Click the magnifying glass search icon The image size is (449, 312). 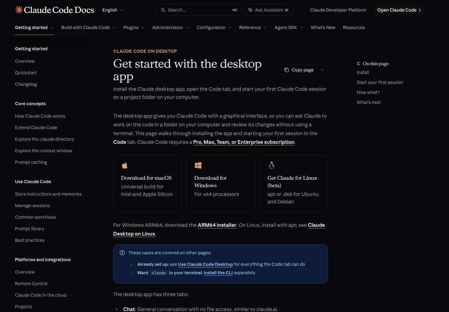coord(163,10)
